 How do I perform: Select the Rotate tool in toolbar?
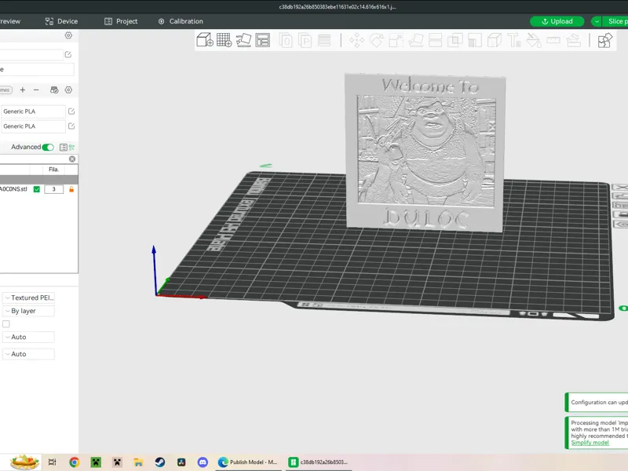[x=376, y=41]
